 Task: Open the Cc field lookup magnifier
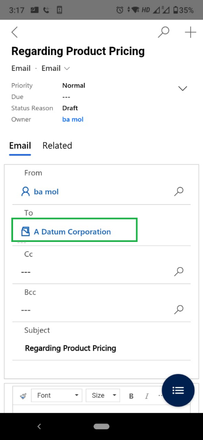179,271
